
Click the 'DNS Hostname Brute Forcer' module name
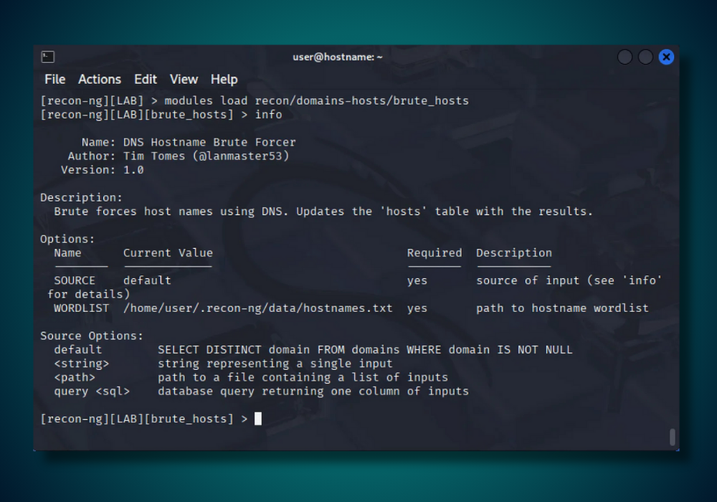209,143
